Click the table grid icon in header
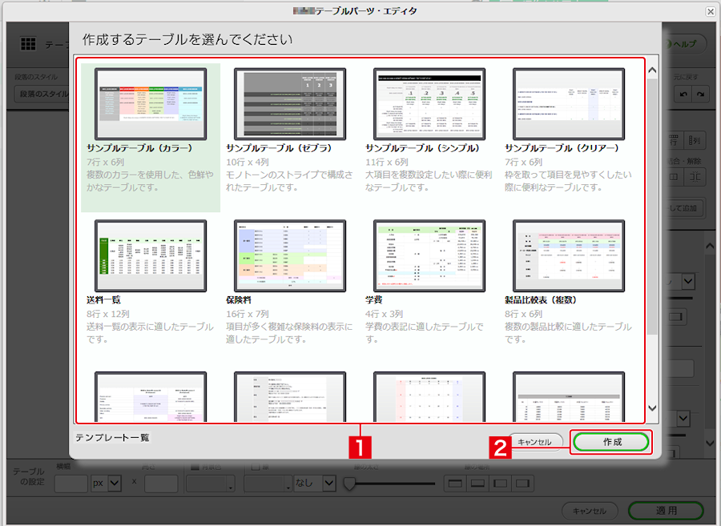The width and height of the screenshot is (721, 526). [28, 44]
